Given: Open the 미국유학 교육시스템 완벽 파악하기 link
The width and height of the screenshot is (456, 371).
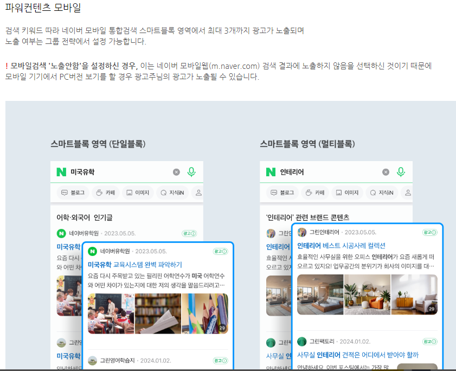Looking at the screenshot, I should click(x=134, y=265).
